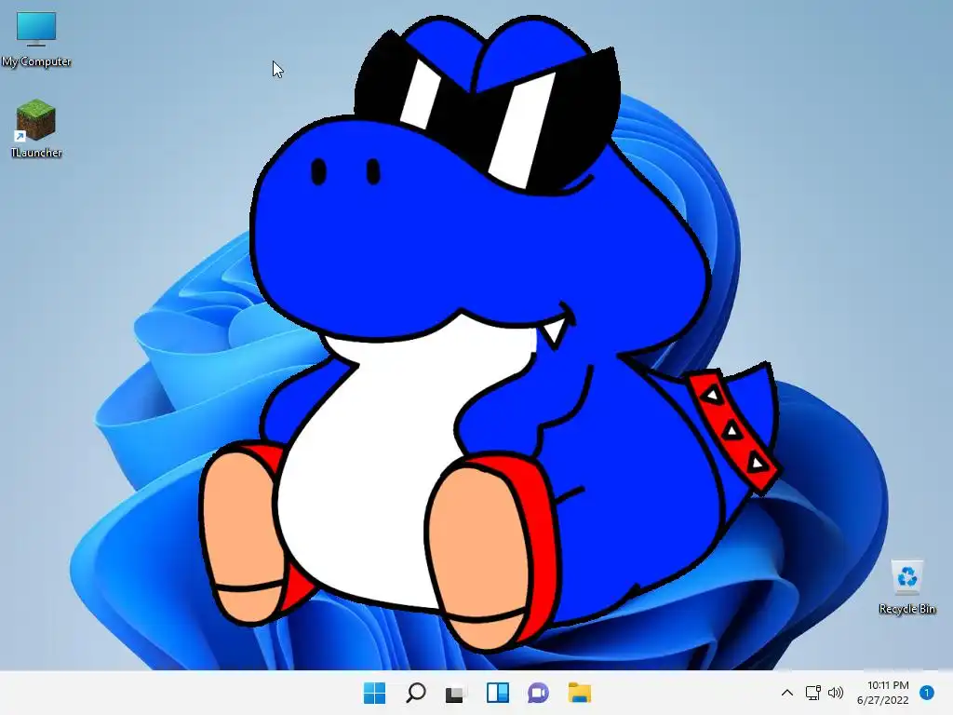Screen dimensions: 953x715
Task: Open the notification badge showing 1
Action: click(x=927, y=693)
